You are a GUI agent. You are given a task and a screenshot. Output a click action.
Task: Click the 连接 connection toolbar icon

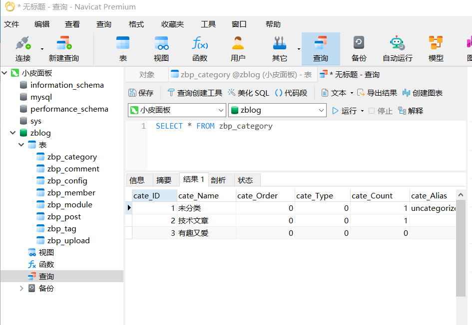click(x=23, y=49)
